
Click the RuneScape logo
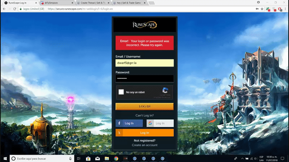click(145, 25)
